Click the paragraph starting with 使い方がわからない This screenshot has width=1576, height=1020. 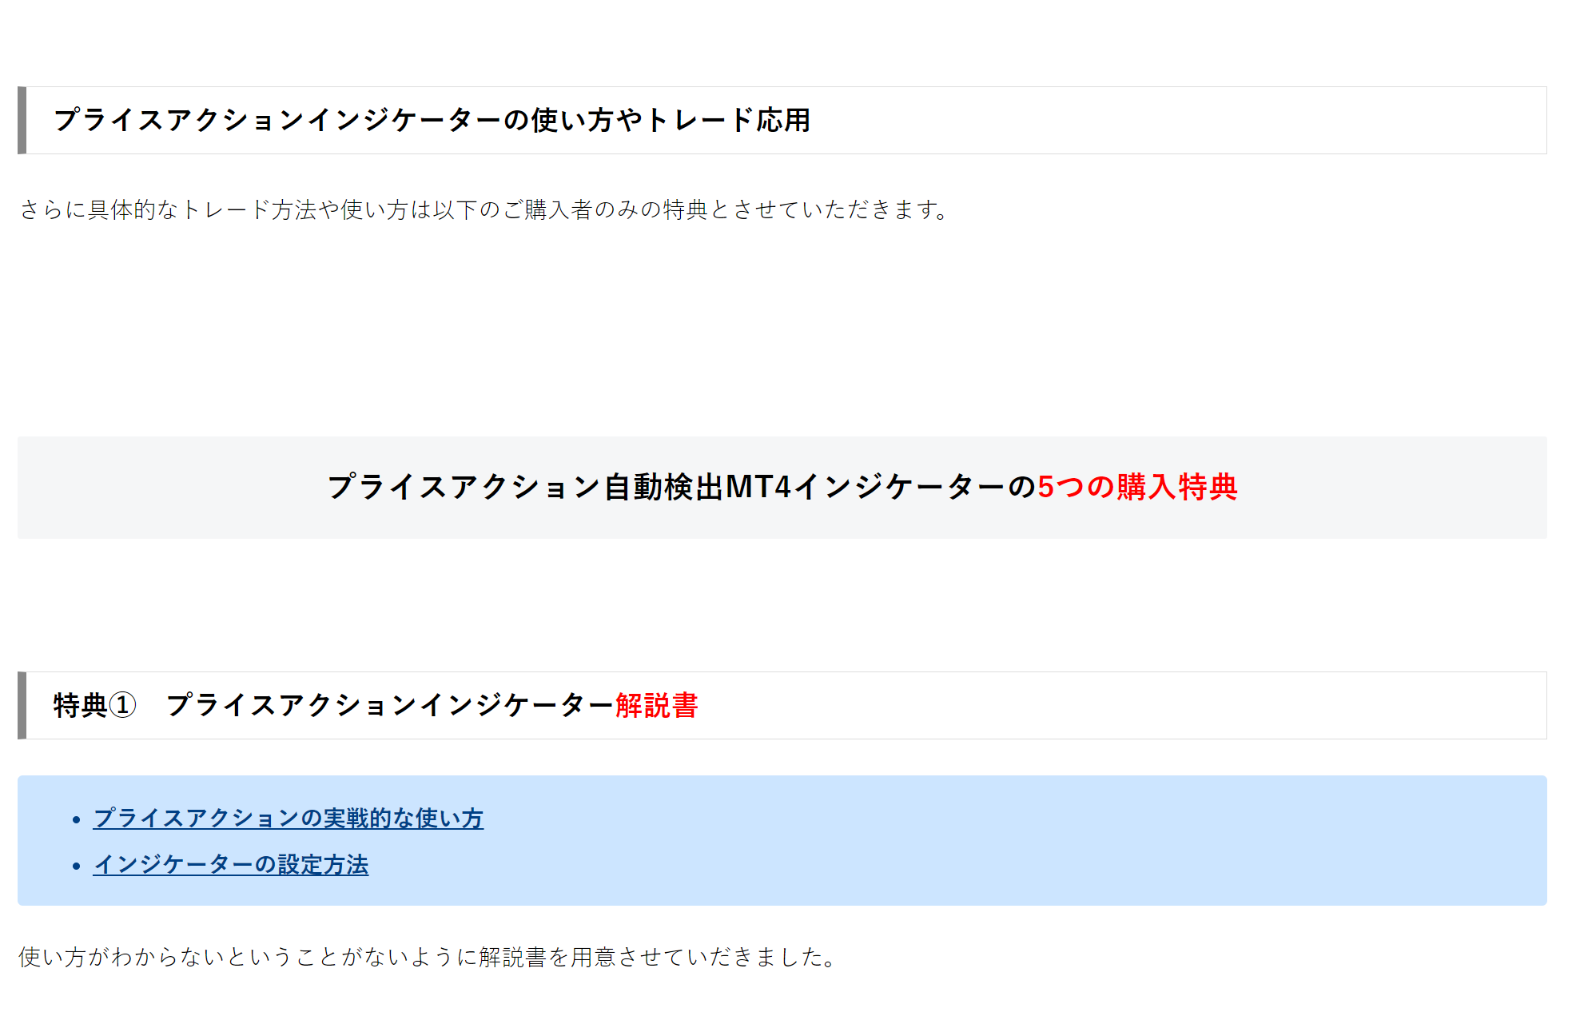(428, 957)
